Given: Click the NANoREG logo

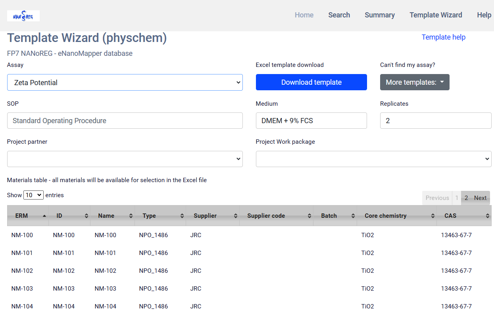Looking at the screenshot, I should [x=23, y=16].
